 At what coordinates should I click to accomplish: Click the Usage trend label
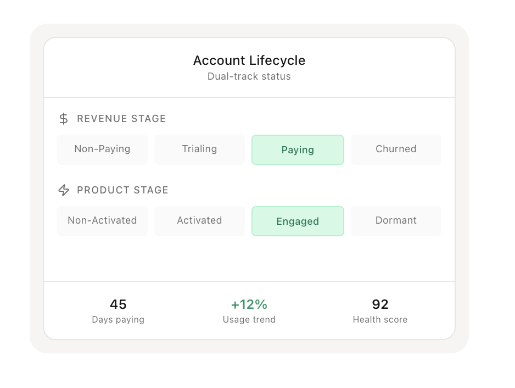[249, 319]
